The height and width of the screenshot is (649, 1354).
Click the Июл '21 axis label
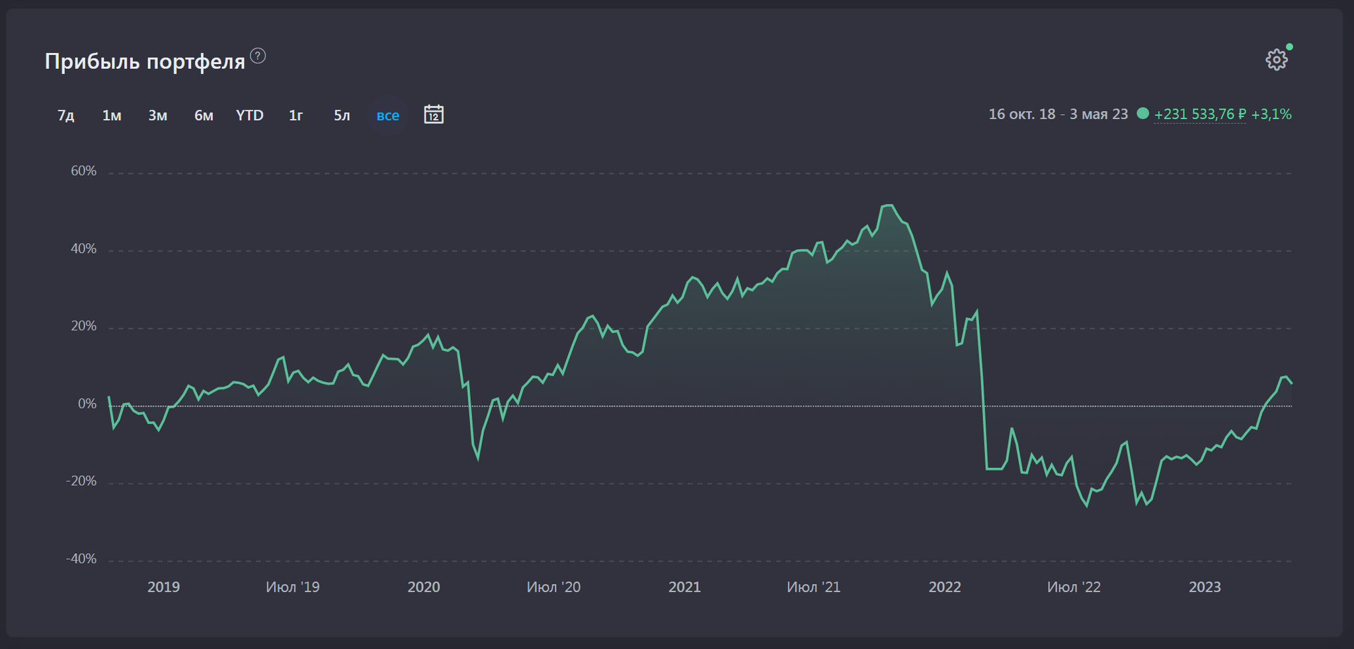click(x=814, y=587)
